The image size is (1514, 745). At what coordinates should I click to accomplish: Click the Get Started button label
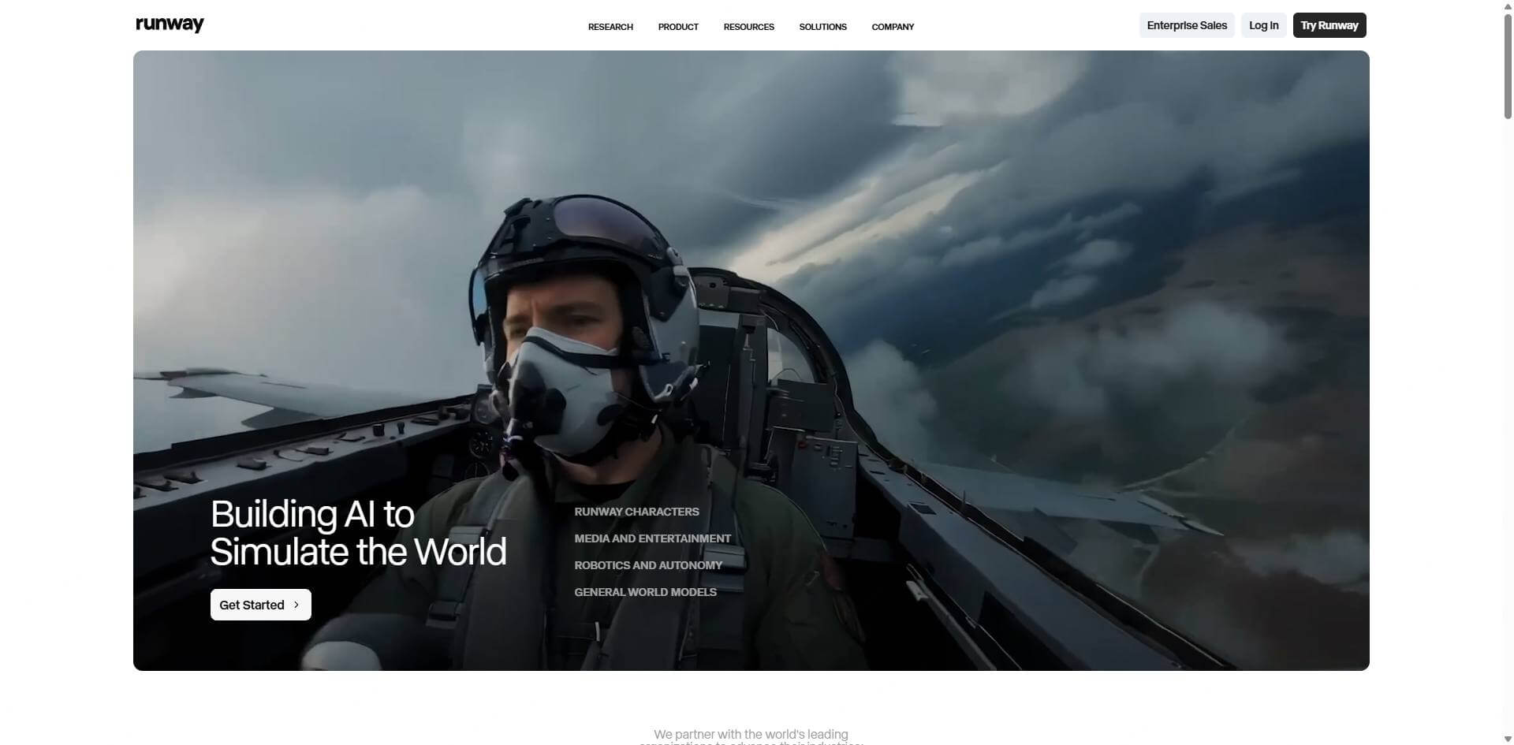pyautogui.click(x=252, y=605)
